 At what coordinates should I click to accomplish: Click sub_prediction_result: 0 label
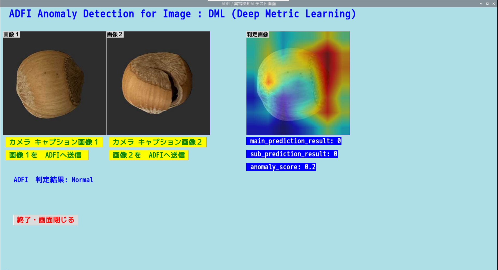tap(292, 154)
